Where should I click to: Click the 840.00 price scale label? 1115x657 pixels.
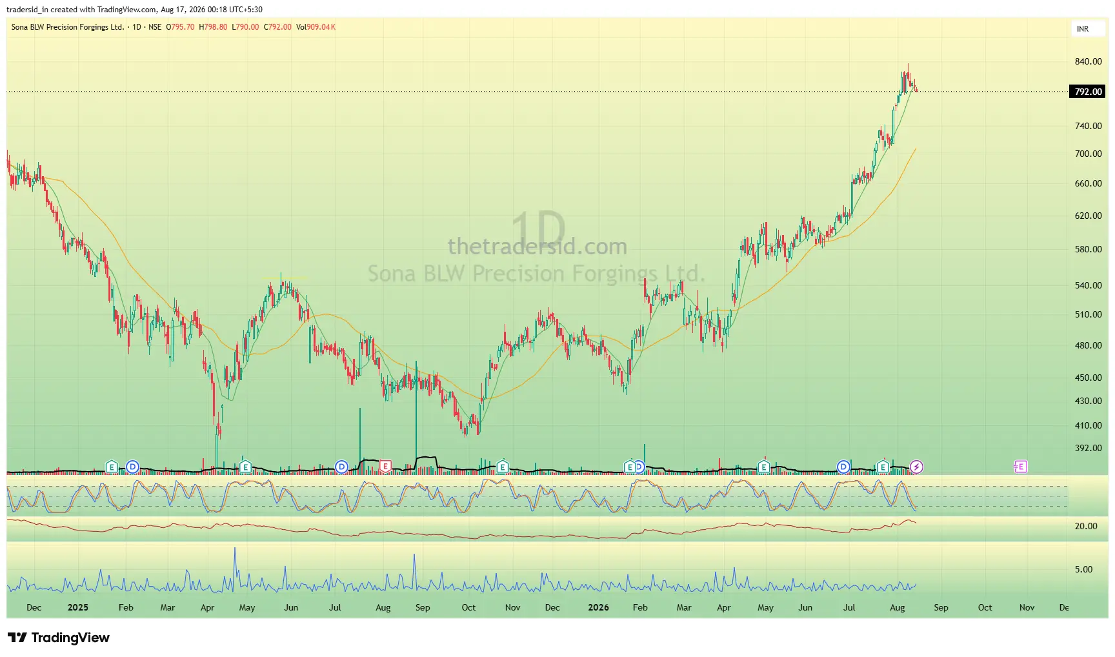point(1088,62)
